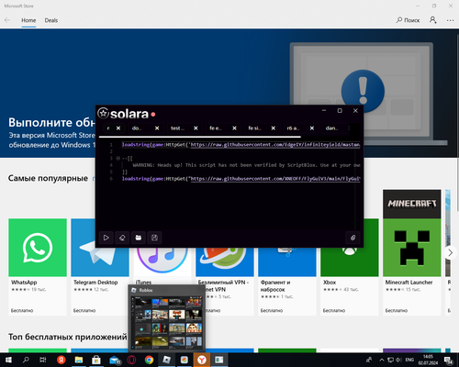
Task: Open 'Фрагмент и набросок' app listing
Action: click(x=287, y=282)
